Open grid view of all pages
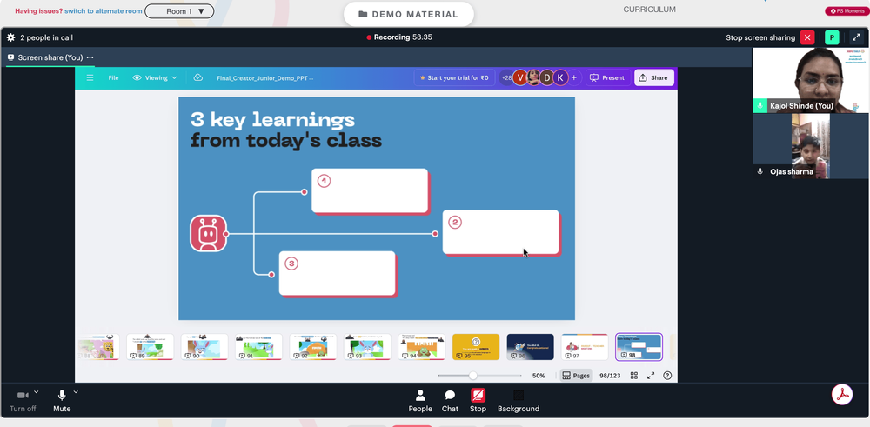This screenshot has height=427, width=870. (x=634, y=376)
